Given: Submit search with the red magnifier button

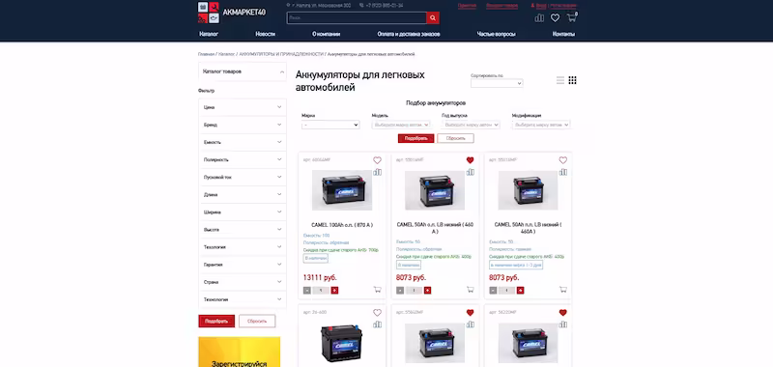Looking at the screenshot, I should point(433,18).
